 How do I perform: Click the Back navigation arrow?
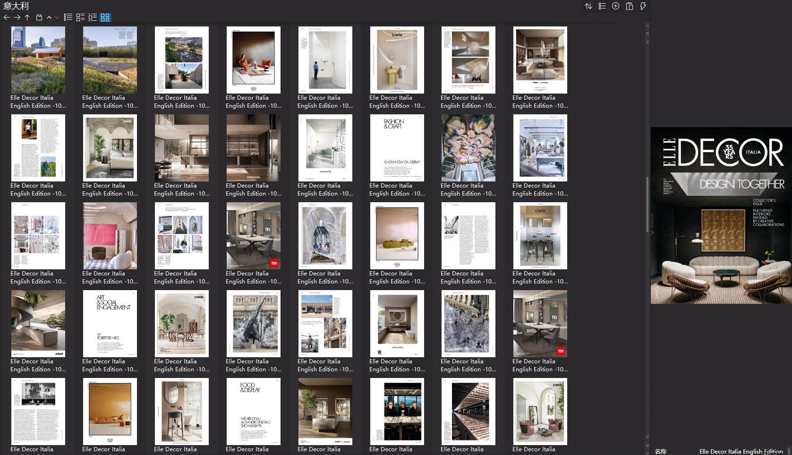(x=7, y=17)
